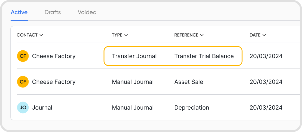
Task: Open the Type column sort dropdown
Action: [x=126, y=35]
